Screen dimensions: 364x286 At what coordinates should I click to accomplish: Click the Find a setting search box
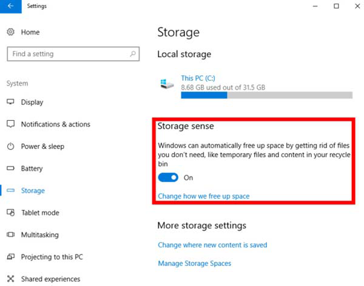click(x=67, y=54)
